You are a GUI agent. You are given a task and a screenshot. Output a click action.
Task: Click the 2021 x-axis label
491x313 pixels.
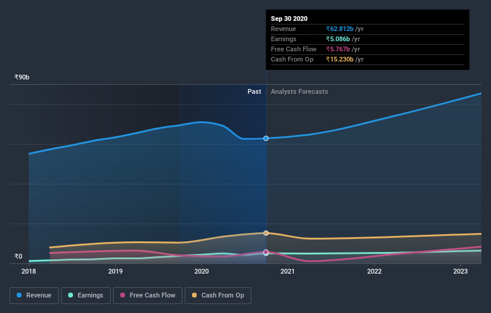pos(288,271)
